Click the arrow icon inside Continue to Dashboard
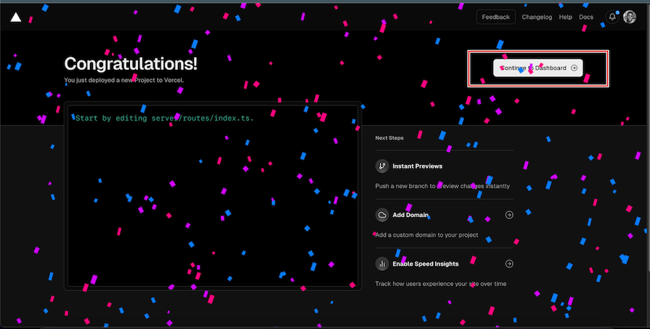The height and width of the screenshot is (329, 650). 574,68
